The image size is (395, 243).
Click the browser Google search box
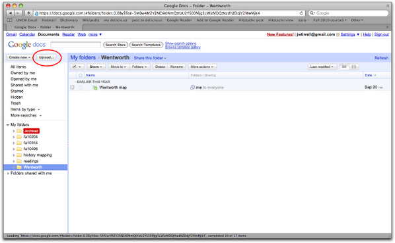click(x=348, y=13)
